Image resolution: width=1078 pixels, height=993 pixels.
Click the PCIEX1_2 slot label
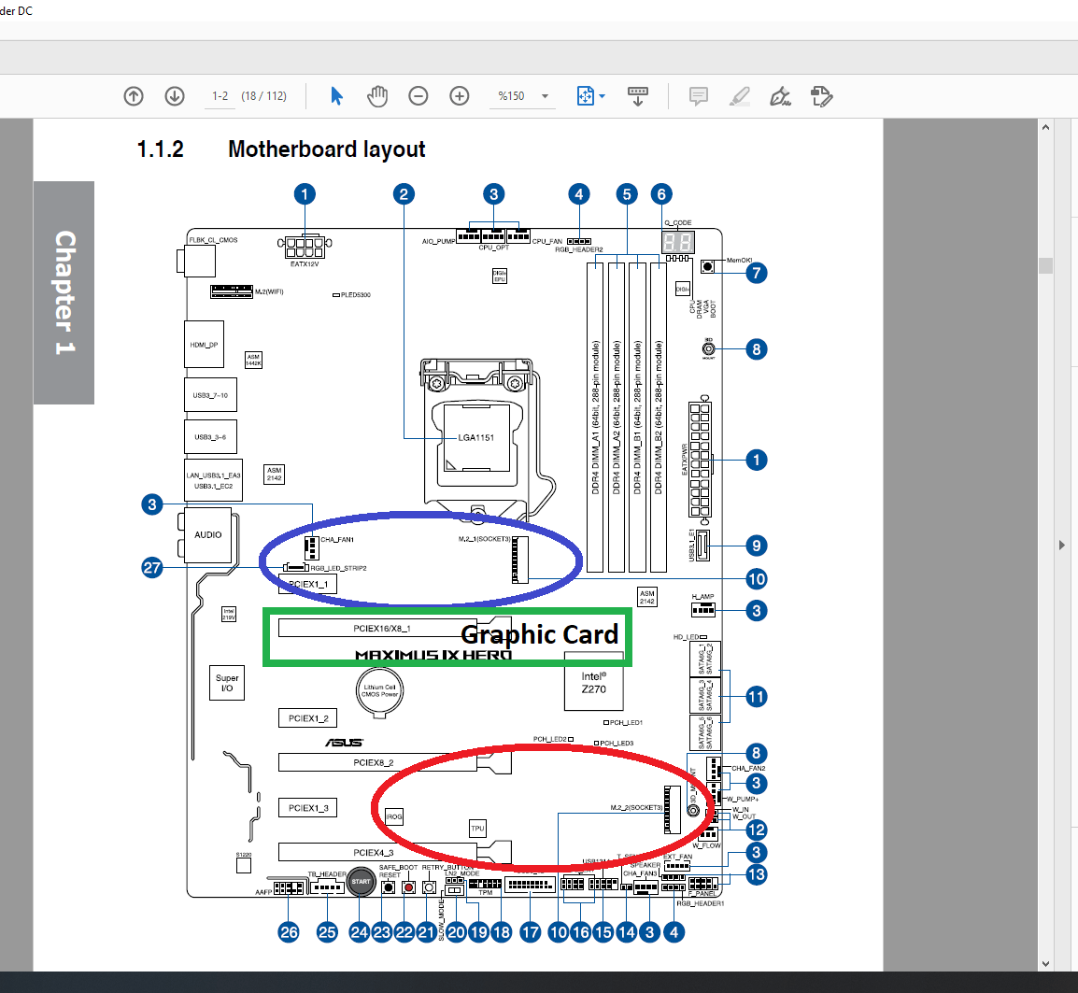pyautogui.click(x=308, y=718)
